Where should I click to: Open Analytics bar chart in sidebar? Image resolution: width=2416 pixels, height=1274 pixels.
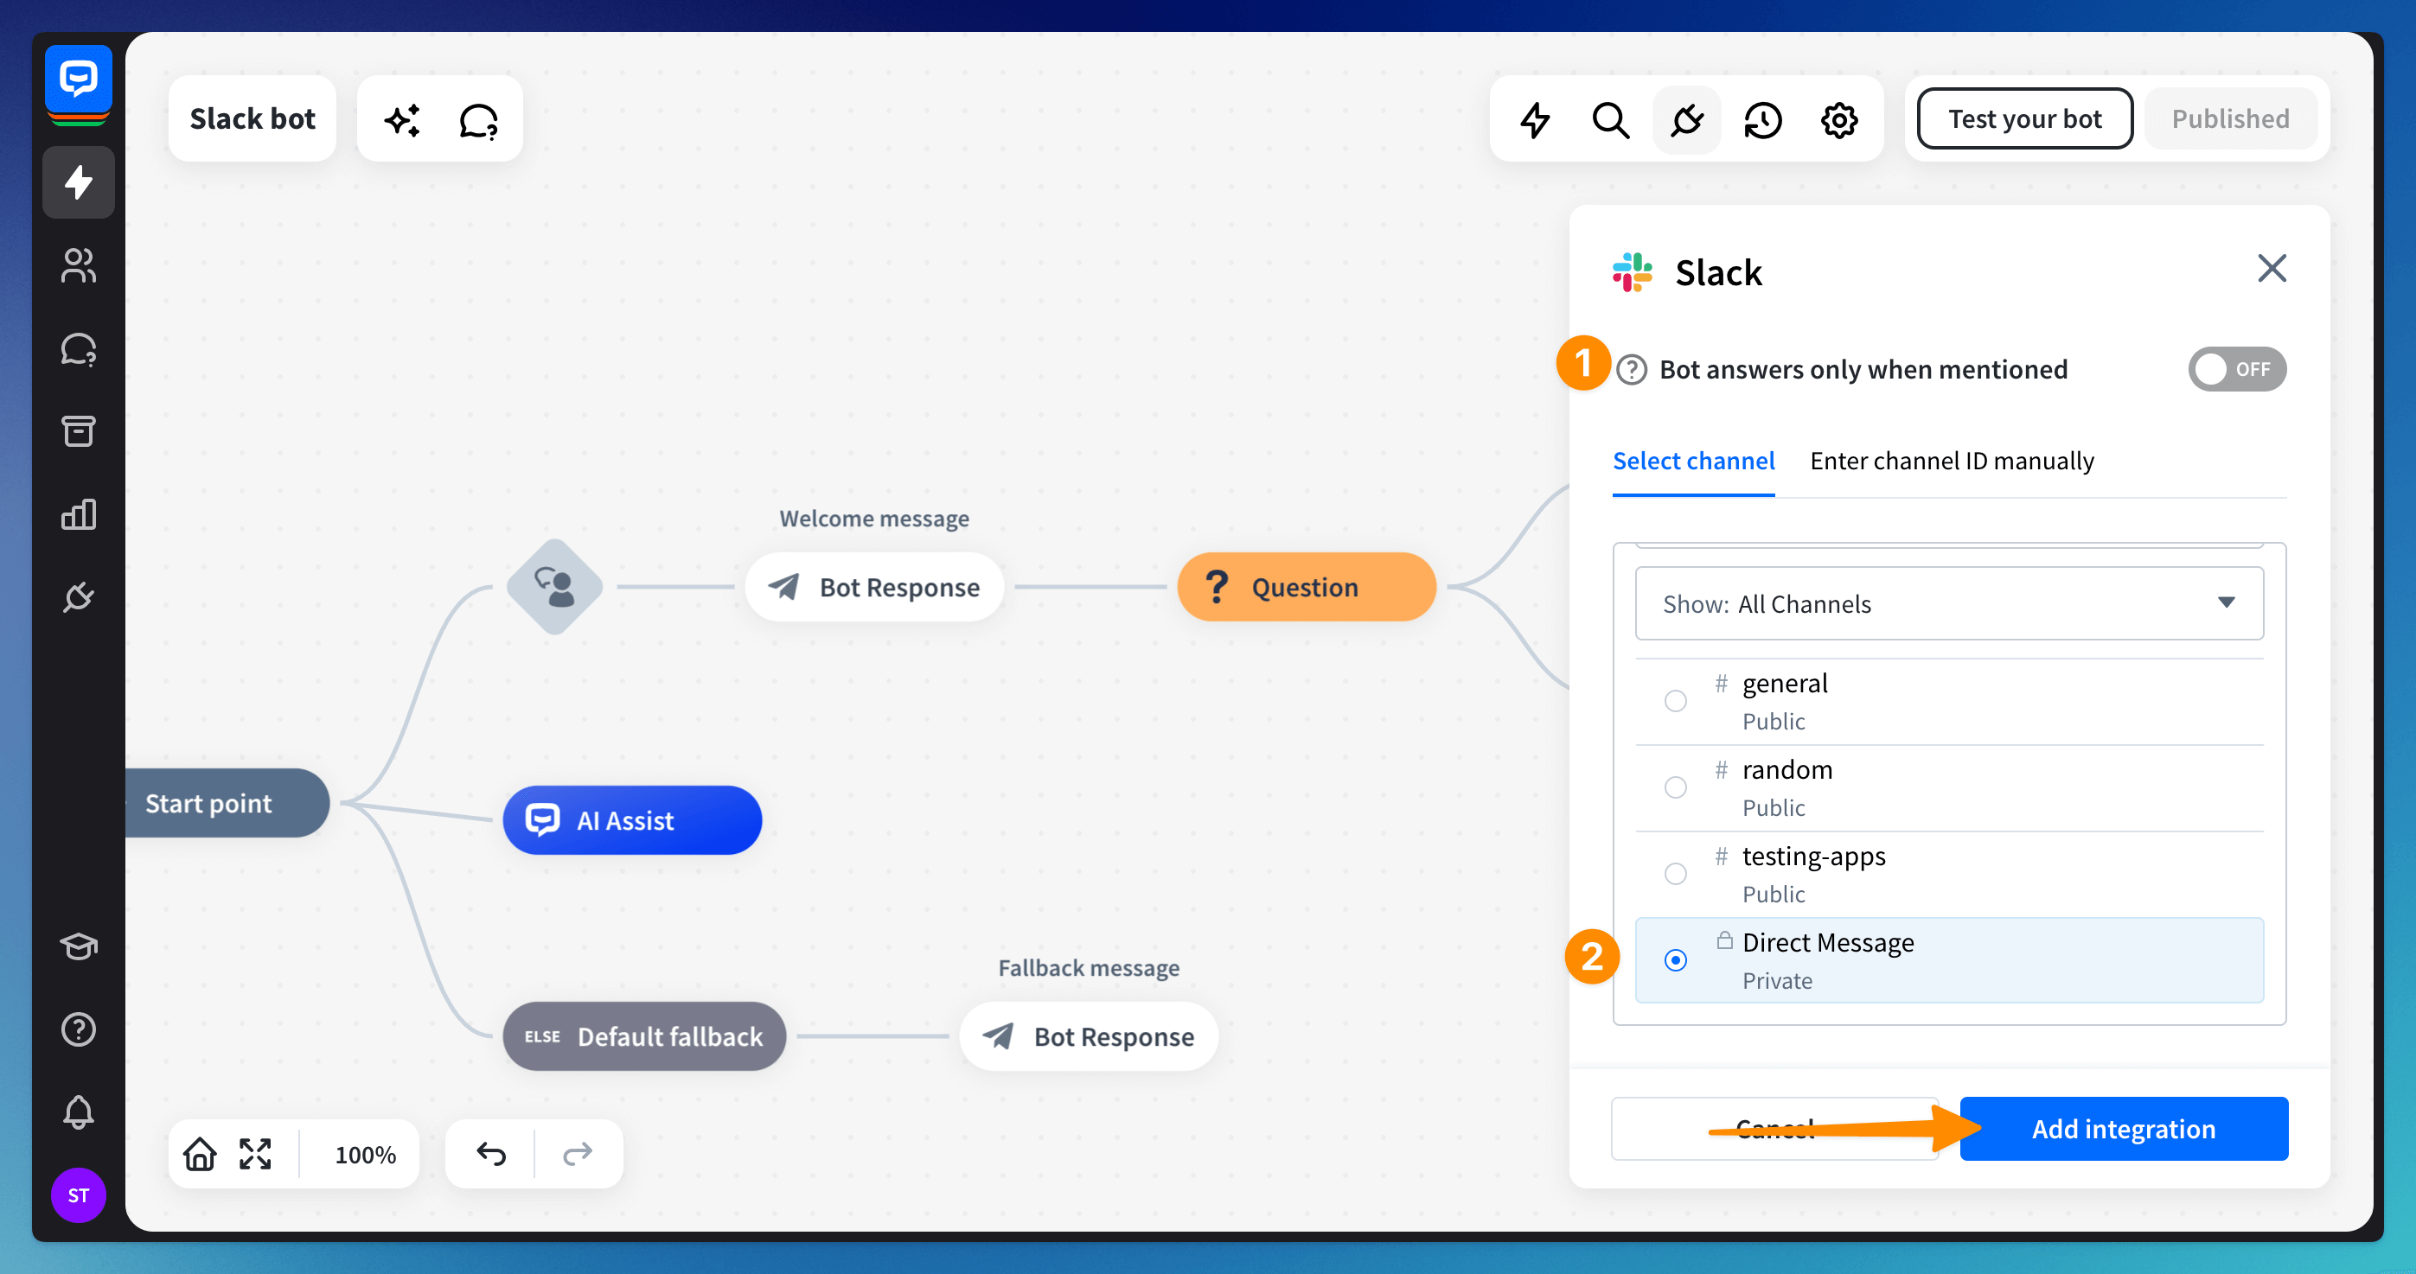(x=78, y=513)
